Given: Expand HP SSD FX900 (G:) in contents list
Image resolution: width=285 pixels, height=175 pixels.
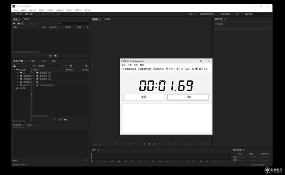Looking at the screenshot, I should (34, 85).
